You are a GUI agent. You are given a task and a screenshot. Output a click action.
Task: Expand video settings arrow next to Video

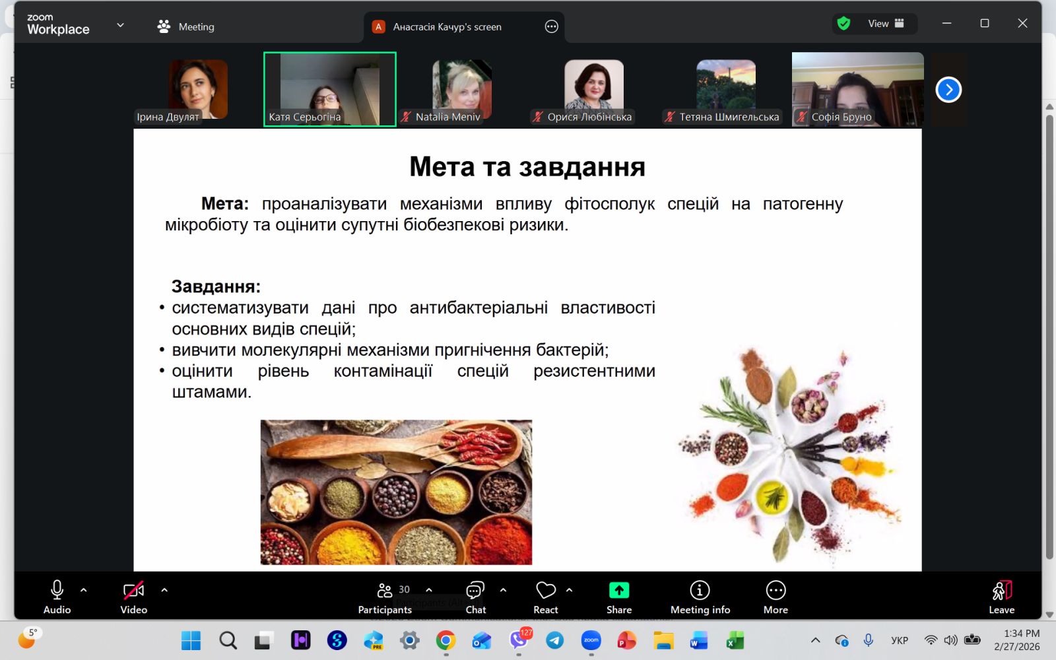click(164, 590)
